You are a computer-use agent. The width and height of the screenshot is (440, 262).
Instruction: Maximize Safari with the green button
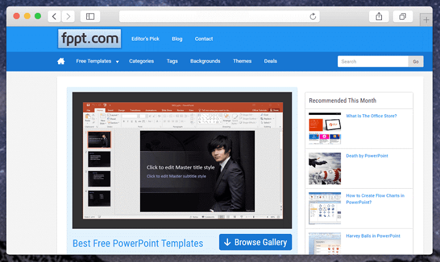pos(38,16)
